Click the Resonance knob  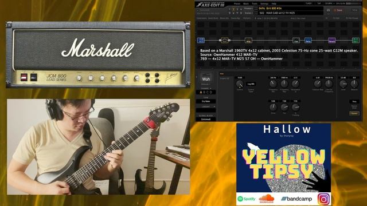295,84
